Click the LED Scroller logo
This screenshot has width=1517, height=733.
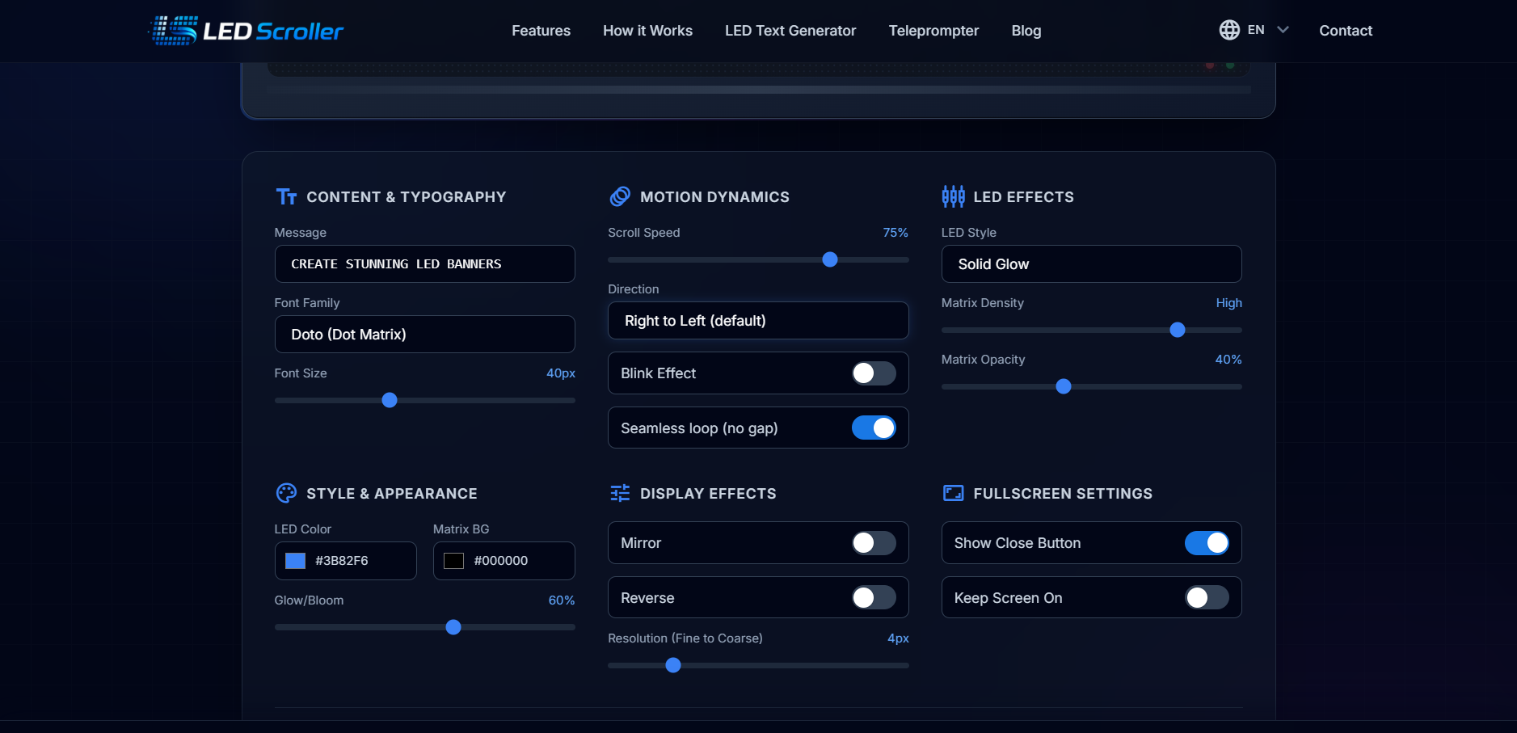[x=246, y=31]
